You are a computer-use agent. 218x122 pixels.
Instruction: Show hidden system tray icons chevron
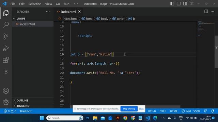tap(164, 118)
